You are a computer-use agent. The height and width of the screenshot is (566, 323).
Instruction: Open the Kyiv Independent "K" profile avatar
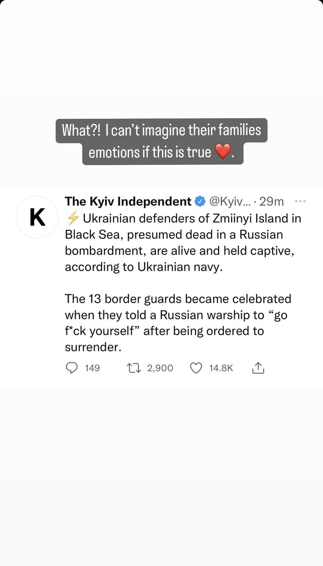tap(37, 217)
